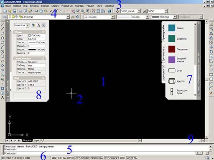Image resolution: width=214 pixels, height=160 pixels.
Task: Switch to the Модель layout tab
Action: tap(27, 140)
